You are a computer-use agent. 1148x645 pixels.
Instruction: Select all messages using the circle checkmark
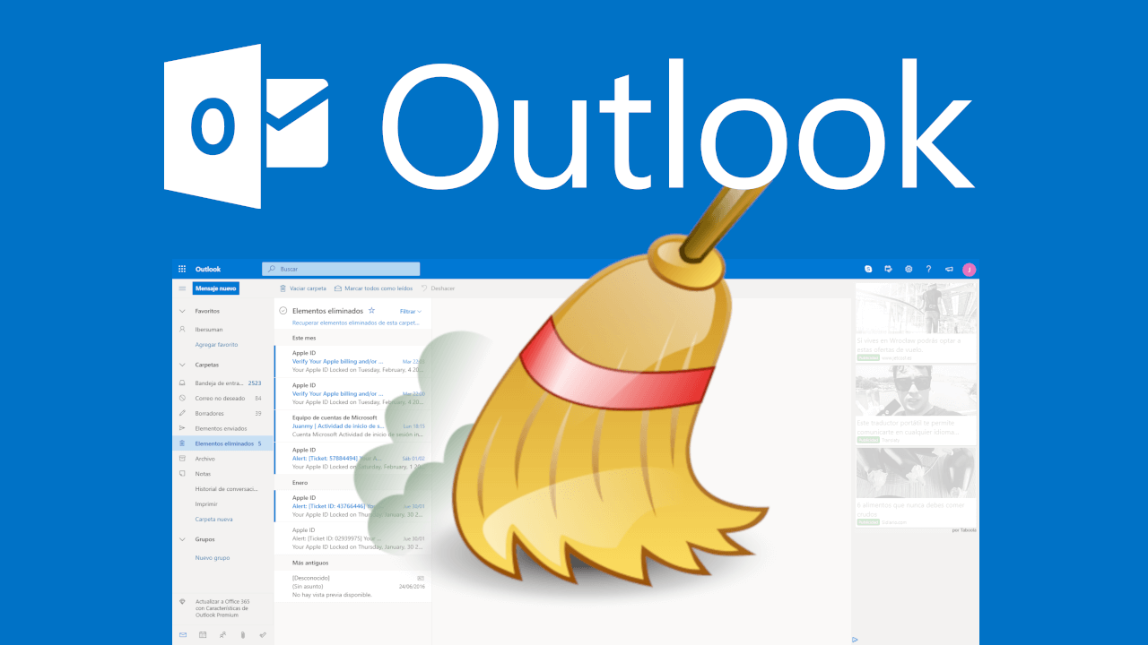pyautogui.click(x=283, y=311)
